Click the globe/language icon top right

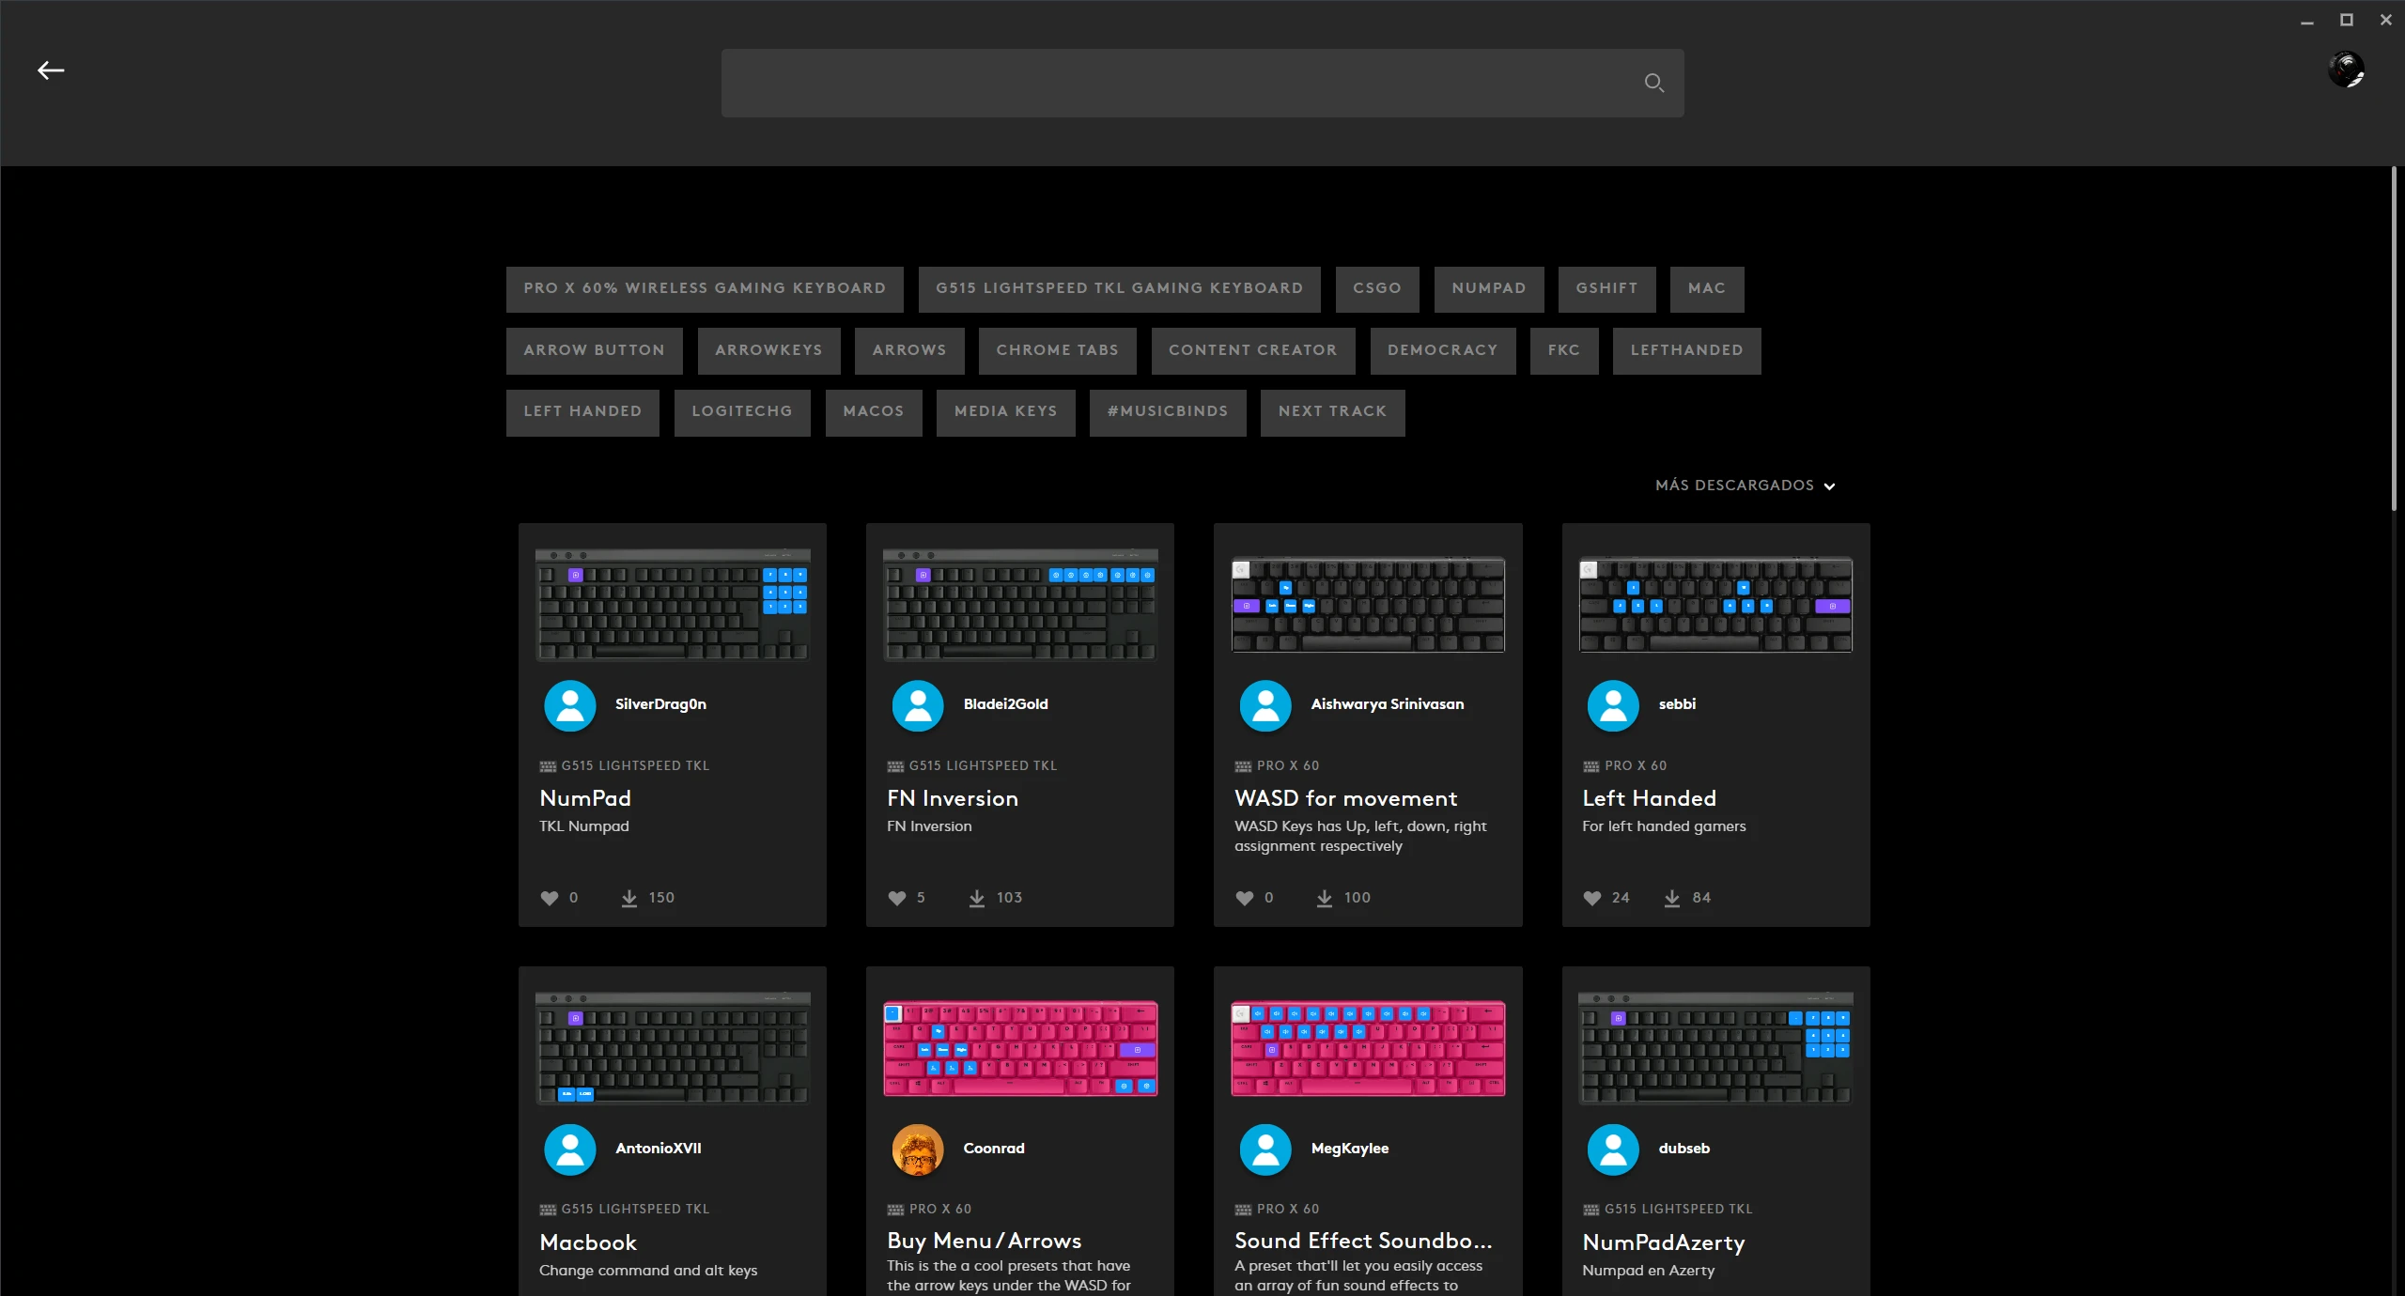(2346, 67)
